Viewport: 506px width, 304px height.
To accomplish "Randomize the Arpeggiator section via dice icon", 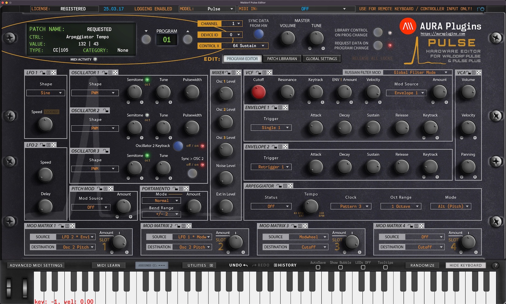I will [290, 186].
